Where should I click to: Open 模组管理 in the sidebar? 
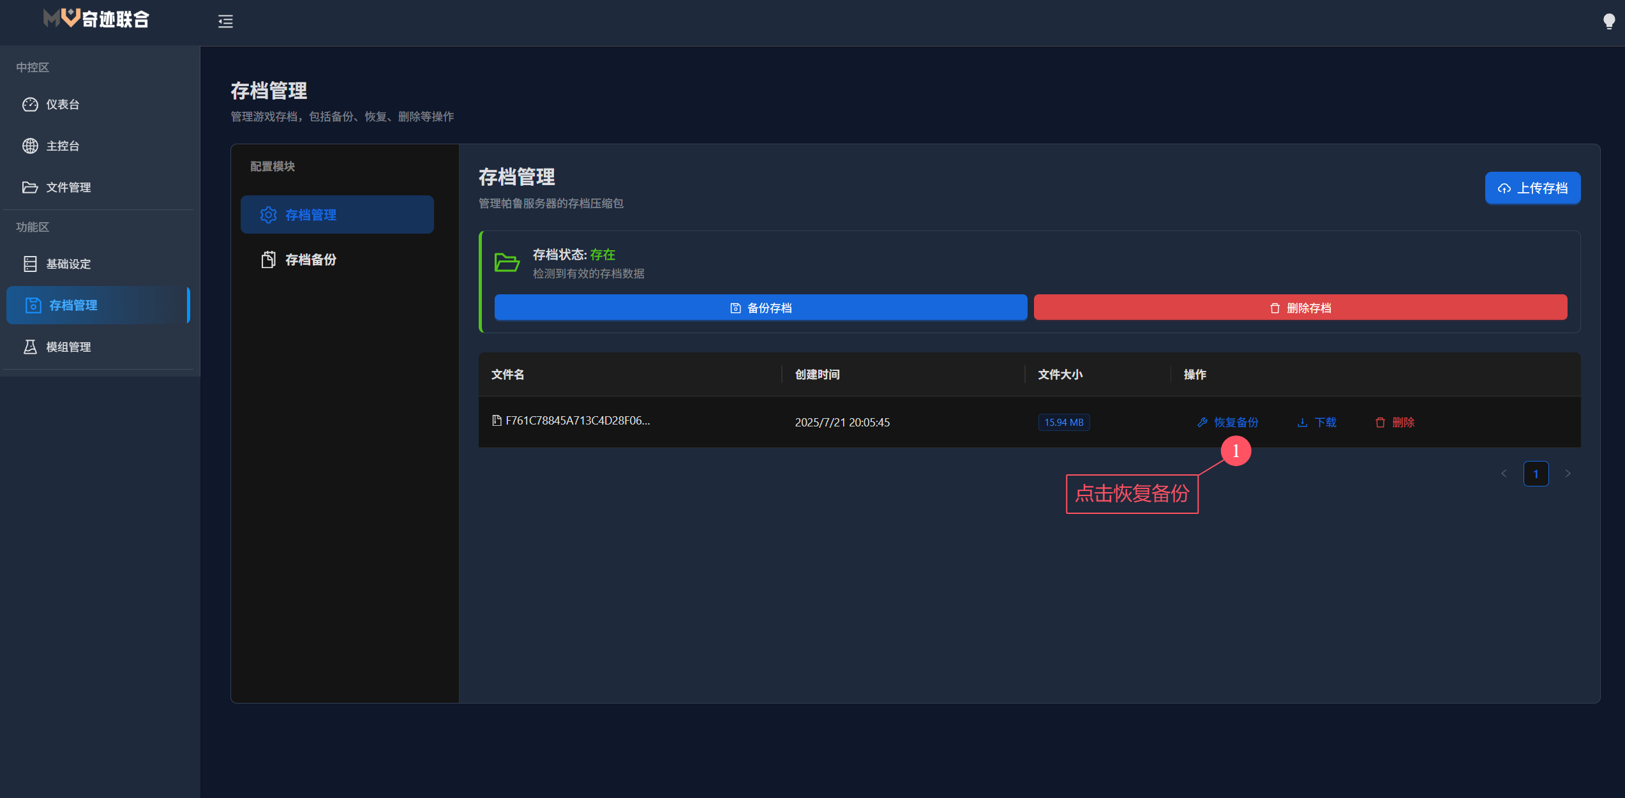(x=98, y=347)
